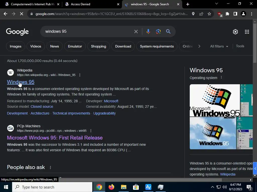
Task: Open the Development section link
Action: tap(17, 113)
